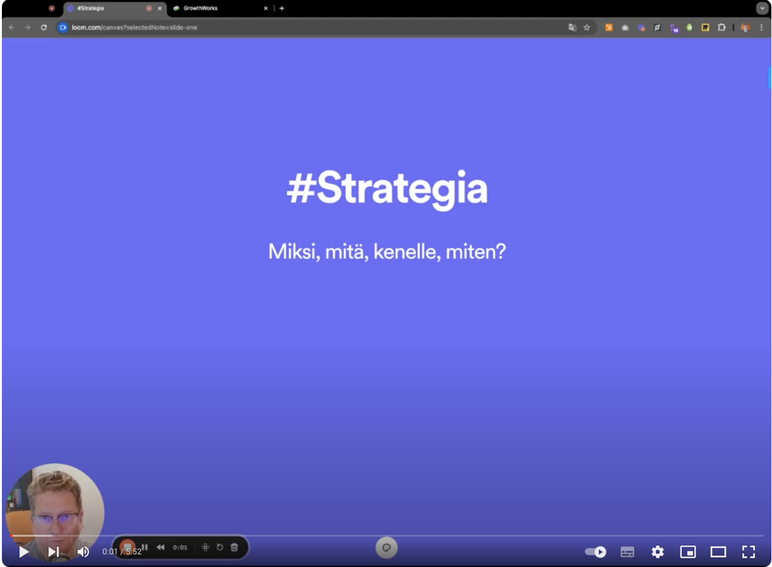Open the browser profile avatar

745,27
